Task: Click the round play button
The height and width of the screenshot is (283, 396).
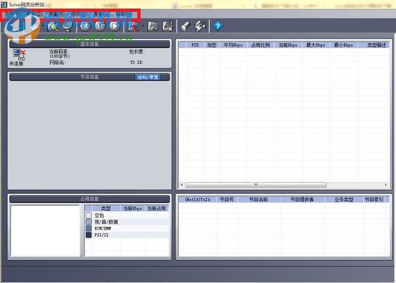Action: (114, 26)
